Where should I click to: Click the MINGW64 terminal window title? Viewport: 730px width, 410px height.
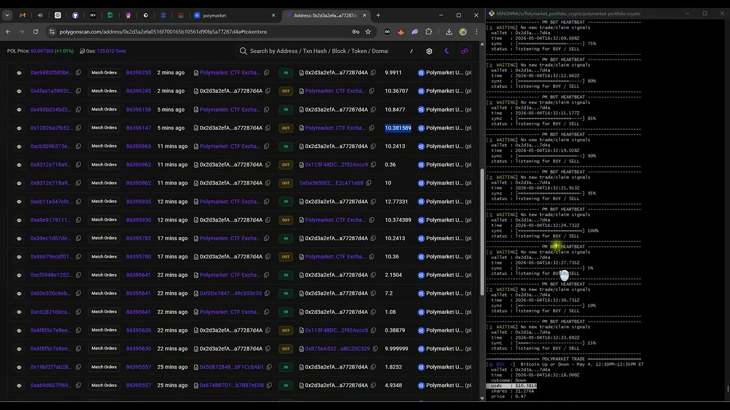[x=568, y=14]
